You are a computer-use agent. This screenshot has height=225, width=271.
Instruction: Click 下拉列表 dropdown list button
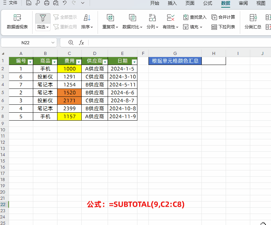click(223, 27)
